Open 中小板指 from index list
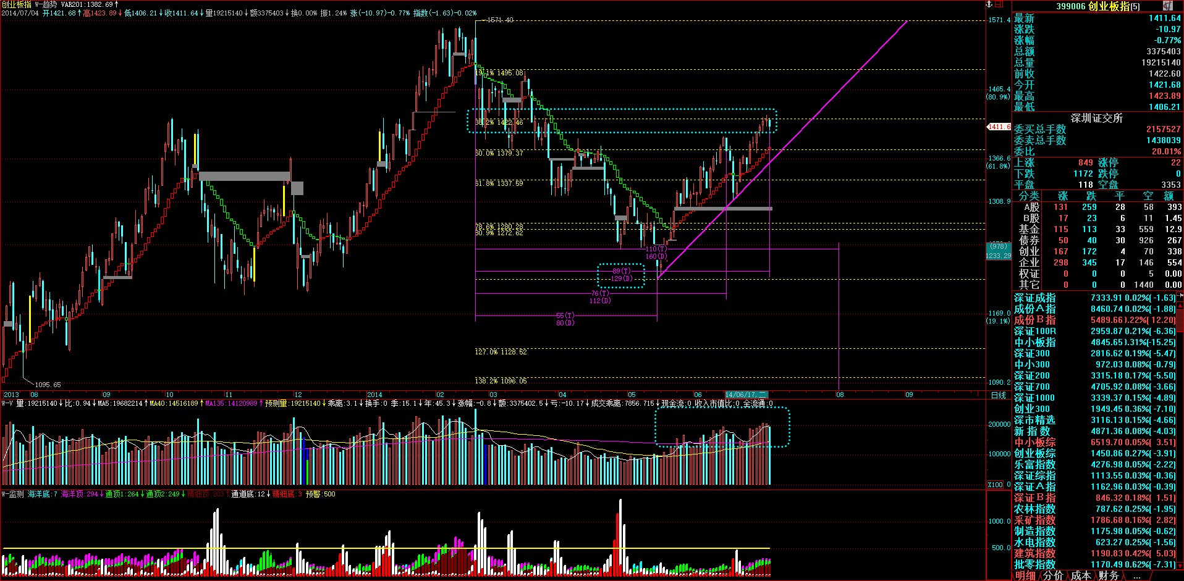 (1034, 343)
